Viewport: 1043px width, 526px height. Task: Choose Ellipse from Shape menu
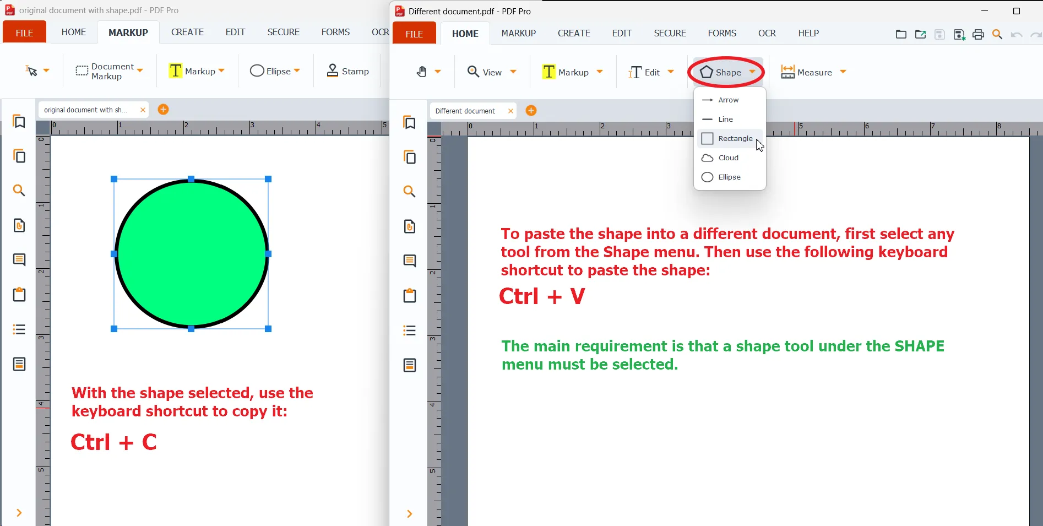click(730, 177)
